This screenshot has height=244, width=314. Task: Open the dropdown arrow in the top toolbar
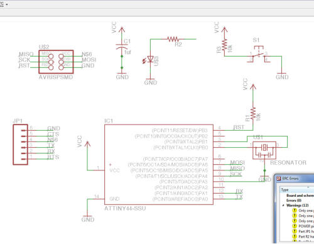7,4
